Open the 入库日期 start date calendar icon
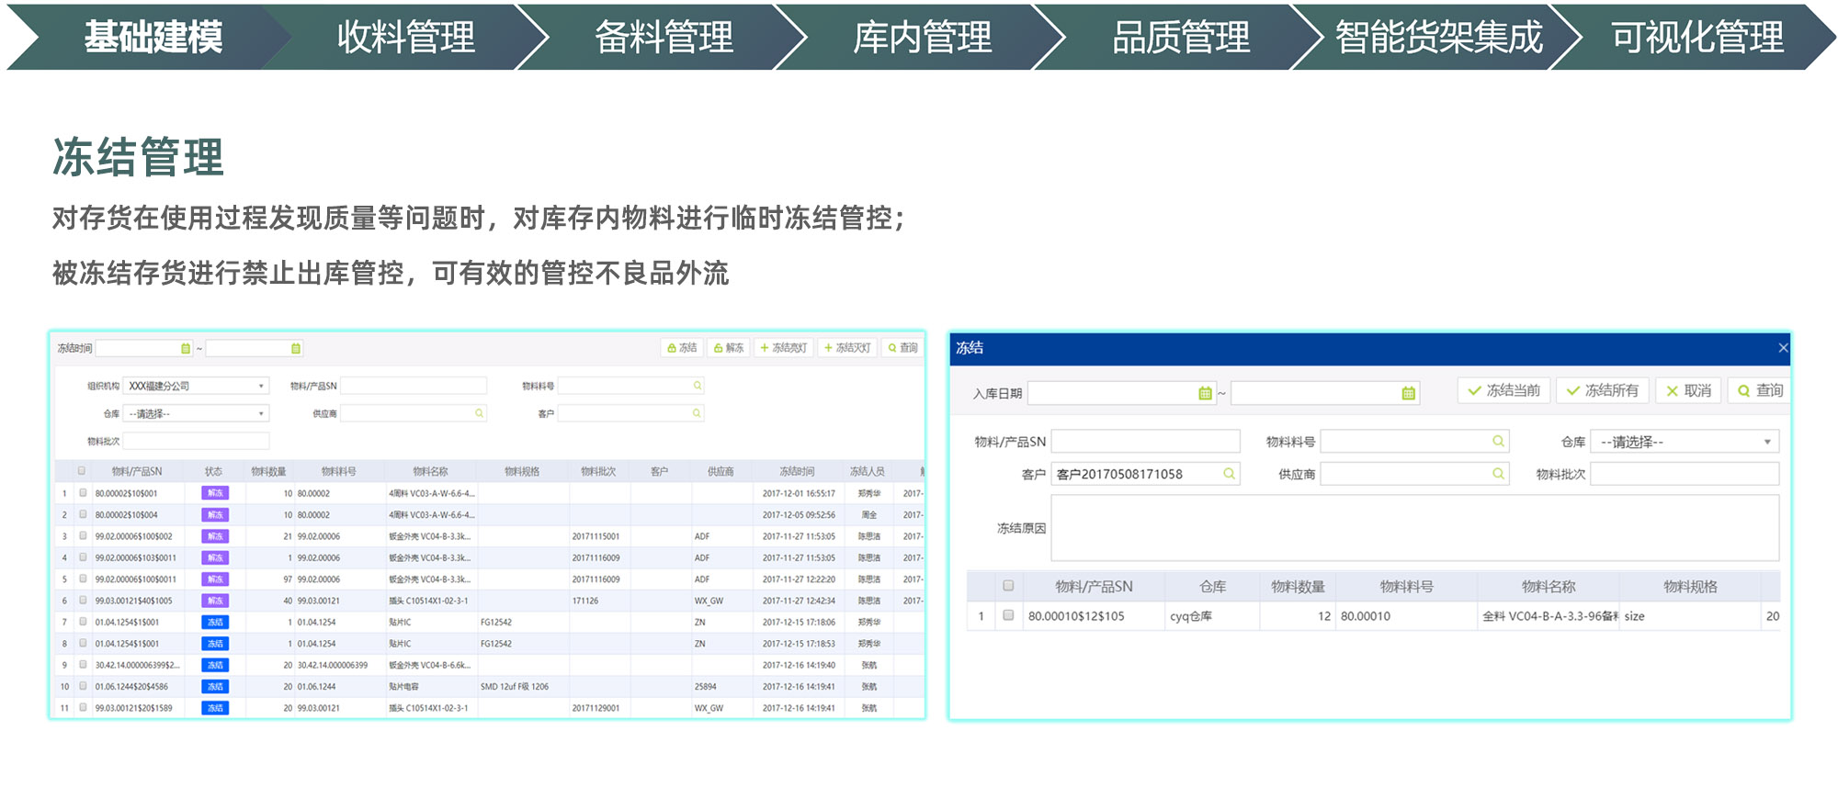Image resolution: width=1838 pixels, height=787 pixels. pos(1204,393)
